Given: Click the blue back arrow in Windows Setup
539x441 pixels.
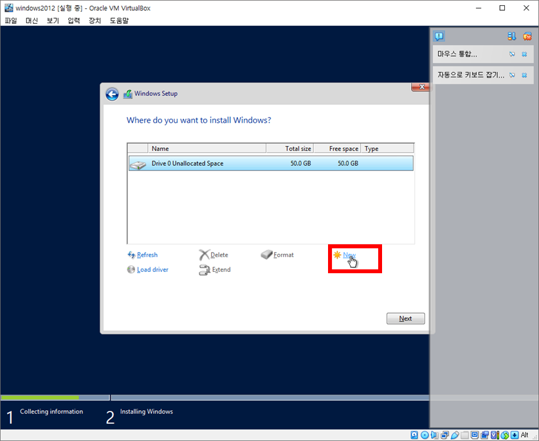Looking at the screenshot, I should click(112, 94).
